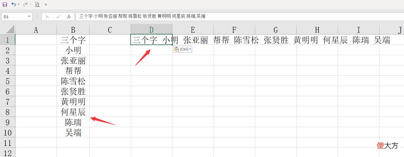Image resolution: width=404 pixels, height=157 pixels.
Task: Click cell B4 containing 帮帮
Action: pos(73,70)
